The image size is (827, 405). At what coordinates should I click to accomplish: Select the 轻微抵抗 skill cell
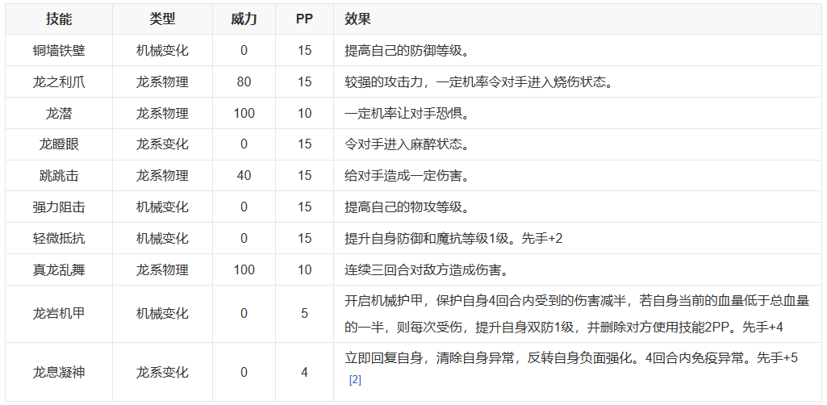click(x=59, y=239)
